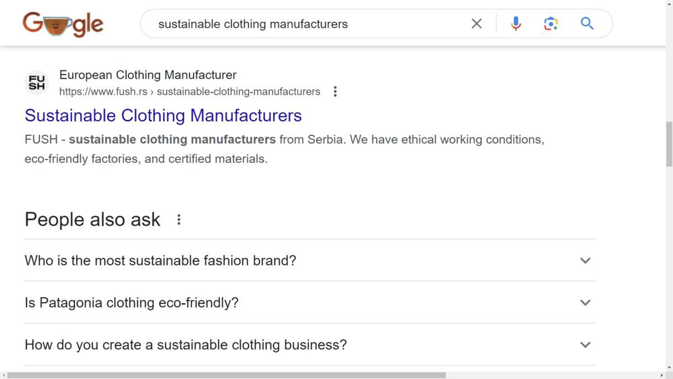Screen dimensions: 673x379
Task: Open the three-dot menu beside the fush.rs URL
Action: 335,92
